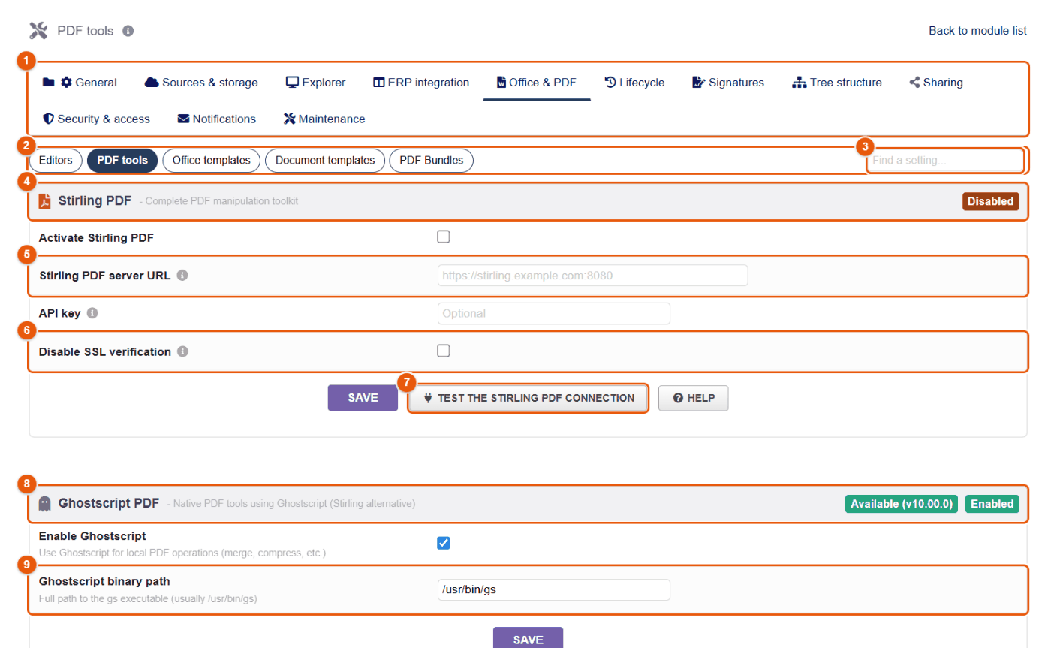Screen dimensions: 1051x648
Task: Click the Available (v10.00.0) badge
Action: pos(902,504)
